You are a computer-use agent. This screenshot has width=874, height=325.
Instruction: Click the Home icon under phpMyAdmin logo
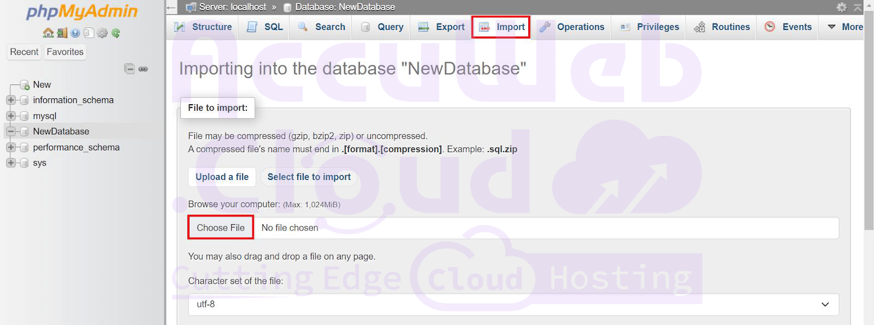tap(48, 33)
